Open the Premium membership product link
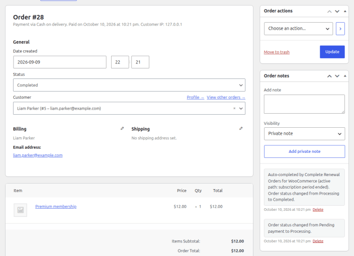This screenshot has width=354, height=256. (56, 207)
